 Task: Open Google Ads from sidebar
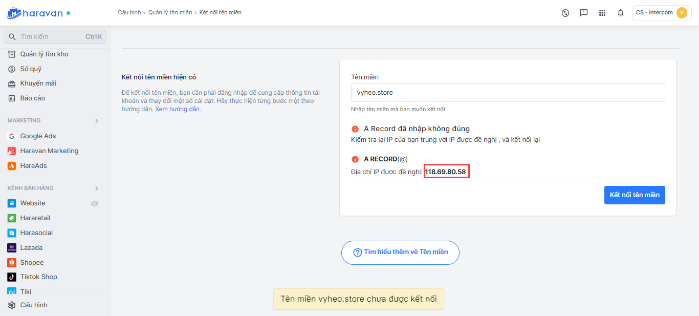38,136
